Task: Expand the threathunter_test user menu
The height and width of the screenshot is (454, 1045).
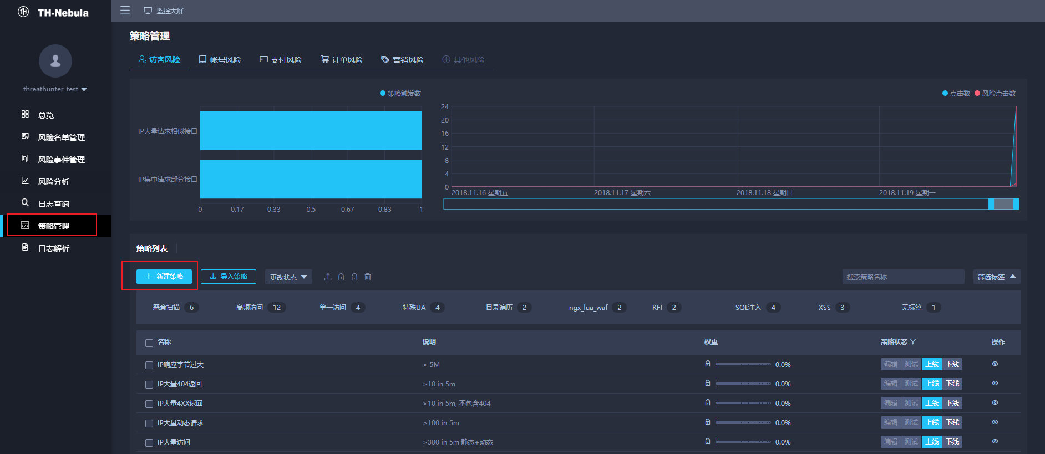Action: tap(55, 89)
